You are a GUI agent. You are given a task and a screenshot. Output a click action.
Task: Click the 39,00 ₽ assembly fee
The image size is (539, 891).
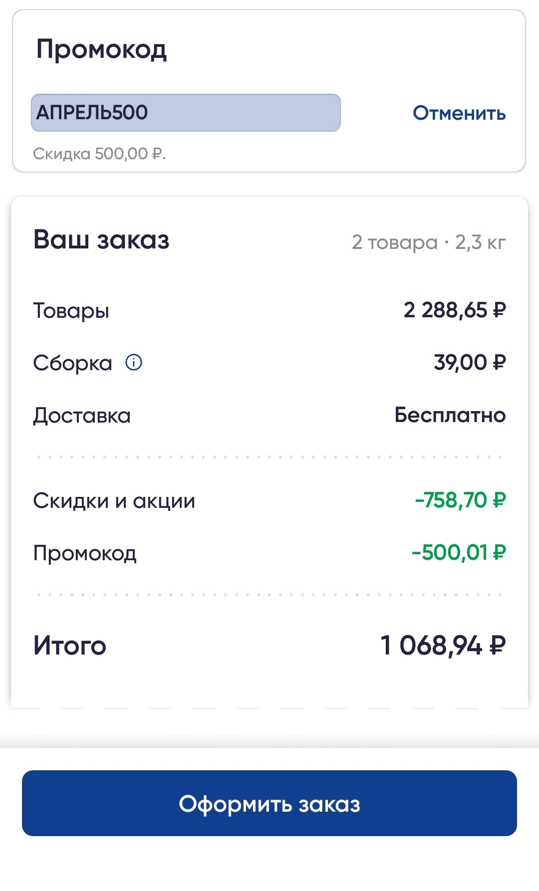tap(470, 363)
